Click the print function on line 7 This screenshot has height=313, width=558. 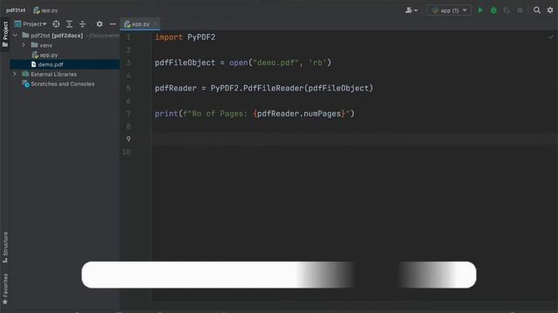[167, 114]
